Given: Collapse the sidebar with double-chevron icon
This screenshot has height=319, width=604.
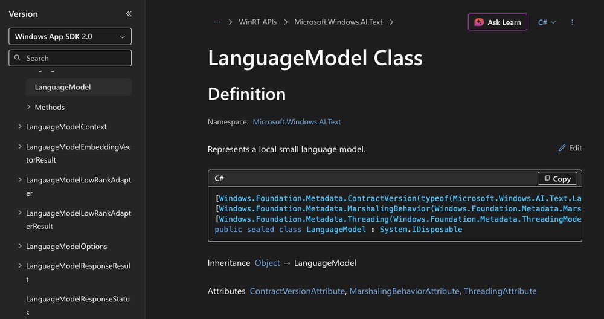Looking at the screenshot, I should (129, 14).
